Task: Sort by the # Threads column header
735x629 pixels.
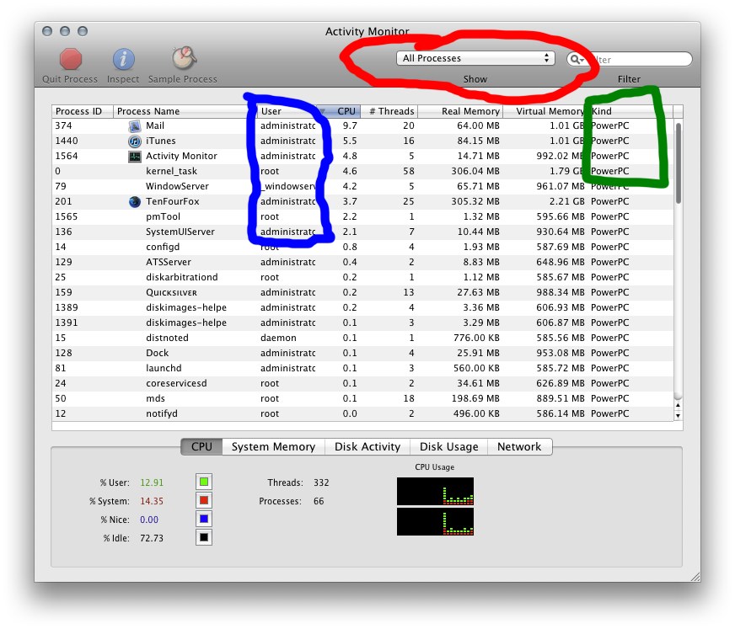Action: click(x=389, y=111)
